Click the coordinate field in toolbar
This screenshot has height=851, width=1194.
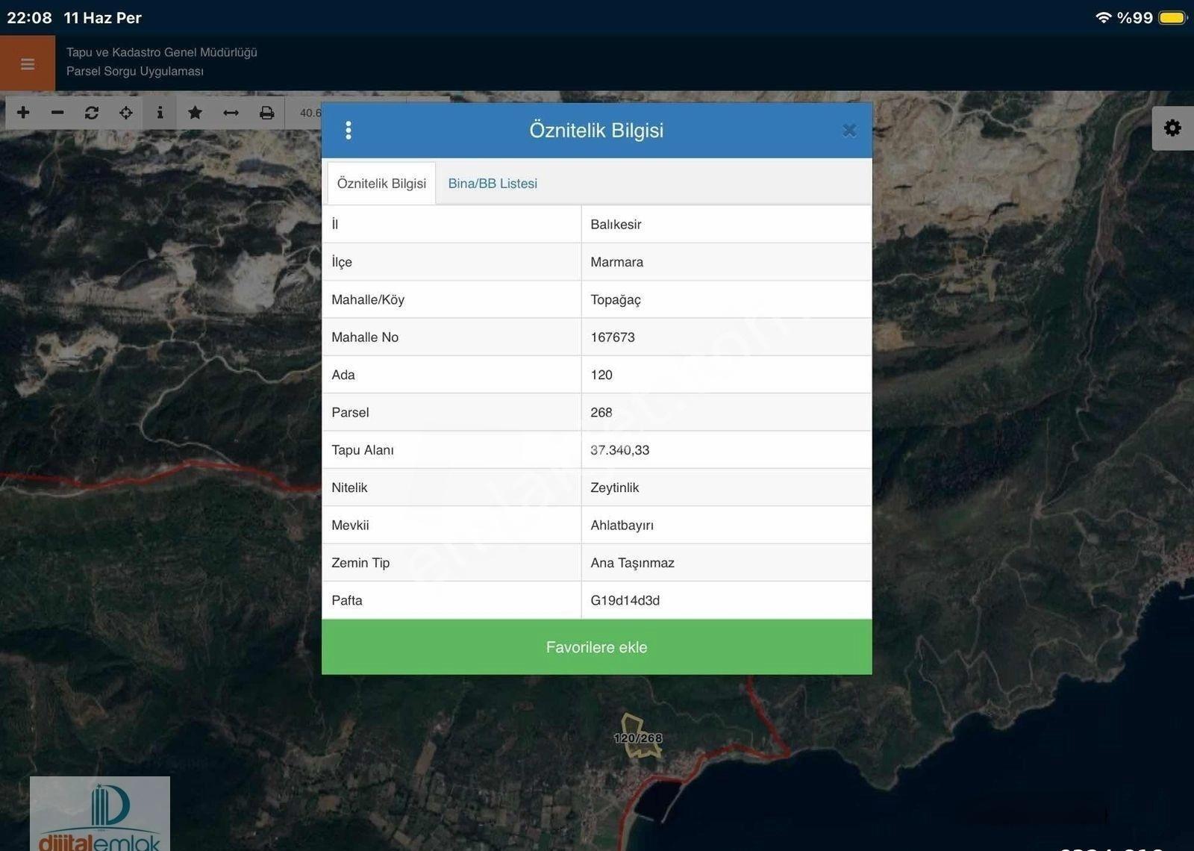click(304, 113)
